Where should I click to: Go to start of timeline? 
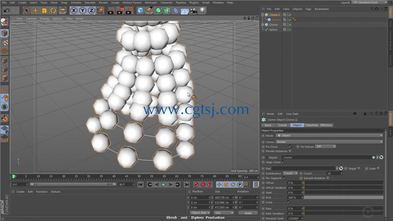140,185
